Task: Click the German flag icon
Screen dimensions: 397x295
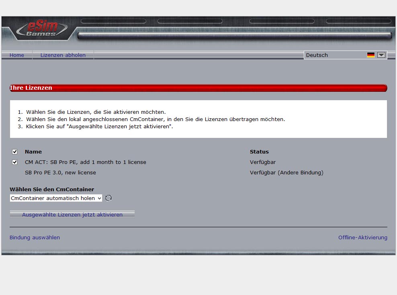Action: [370, 55]
